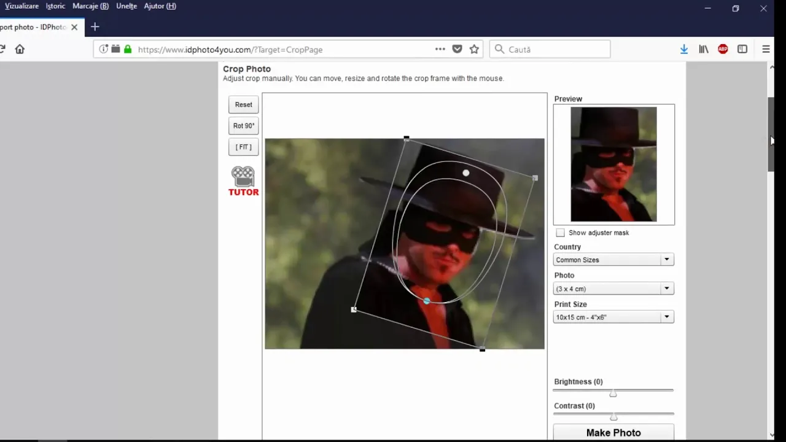Click the Country label text
The height and width of the screenshot is (442, 786).
567,247
